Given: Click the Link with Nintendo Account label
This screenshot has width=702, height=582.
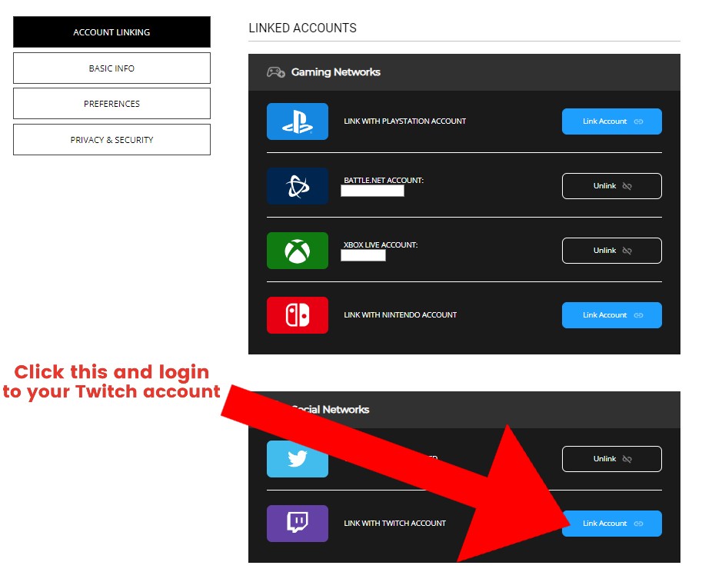Looking at the screenshot, I should (x=400, y=315).
